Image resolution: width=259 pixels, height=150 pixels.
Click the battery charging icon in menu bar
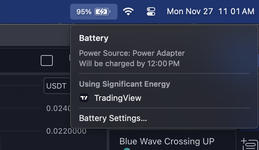[103, 12]
